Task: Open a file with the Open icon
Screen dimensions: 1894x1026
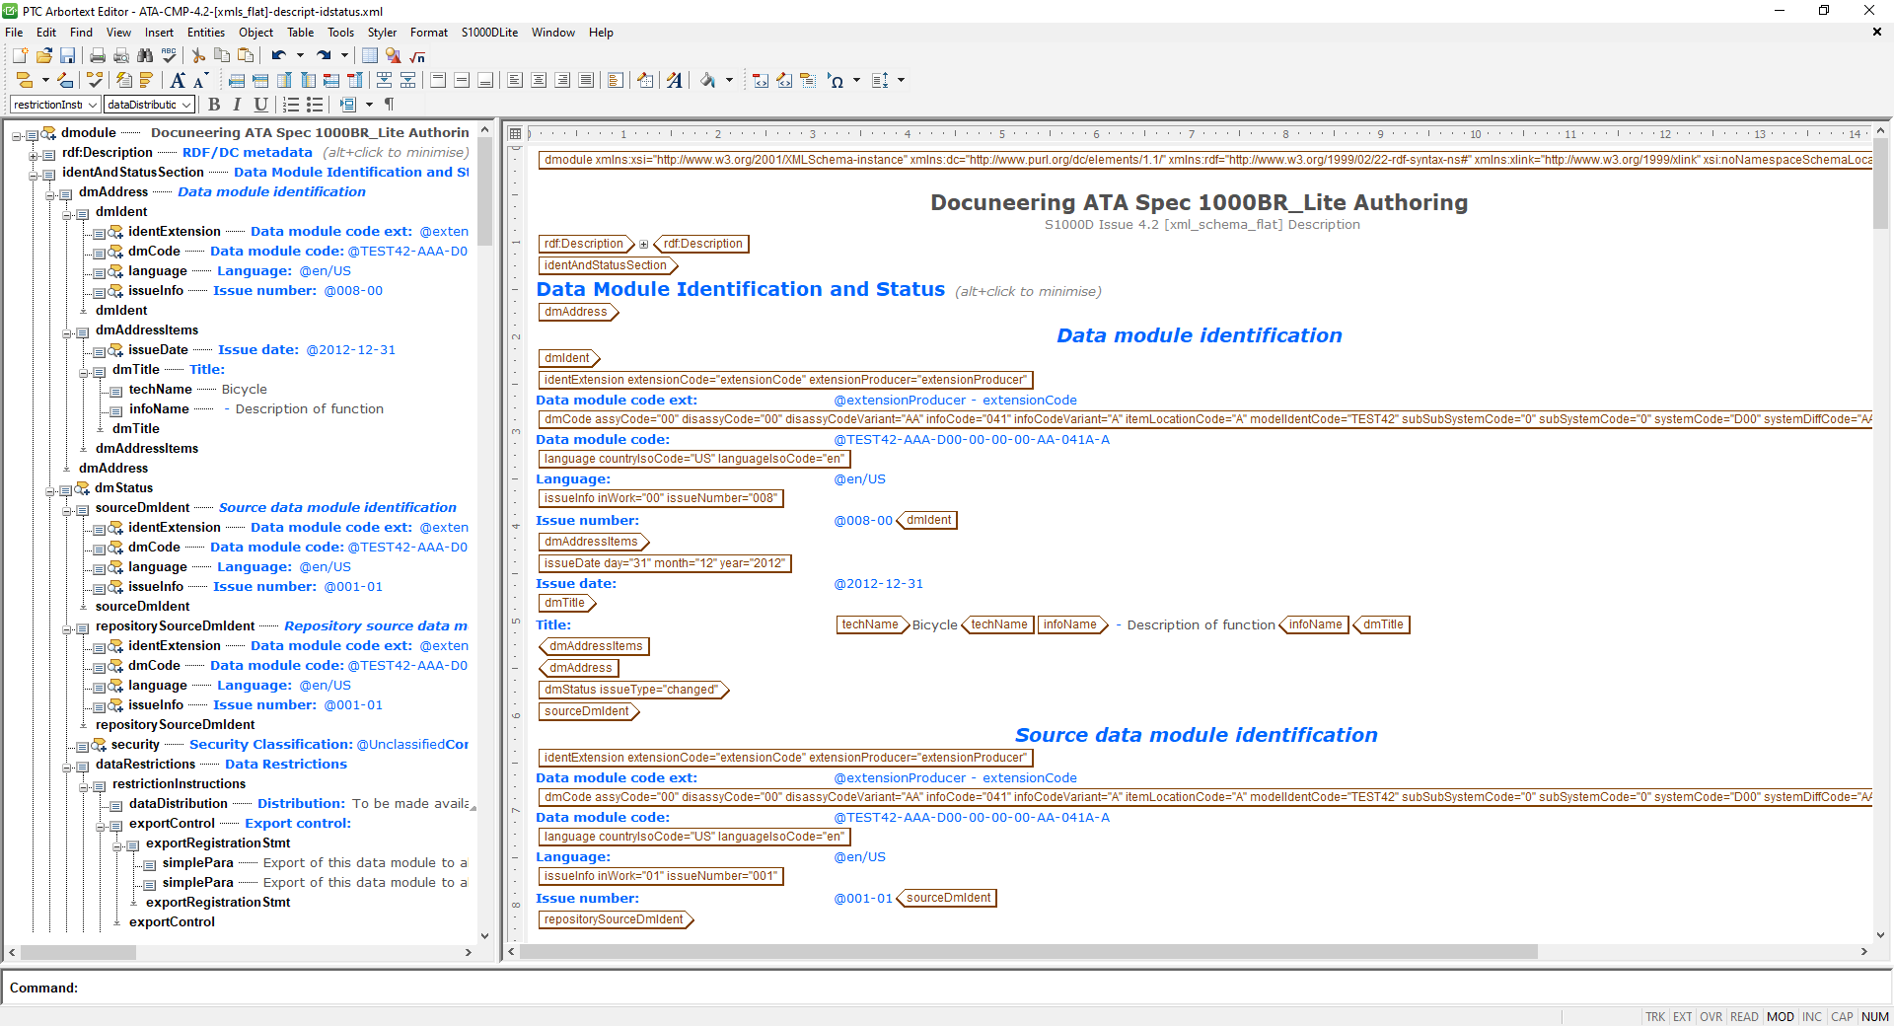Action: 43,56
